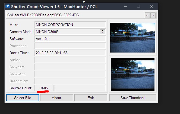Click the empty Author field
This screenshot has width=180, height=114.
70,60
